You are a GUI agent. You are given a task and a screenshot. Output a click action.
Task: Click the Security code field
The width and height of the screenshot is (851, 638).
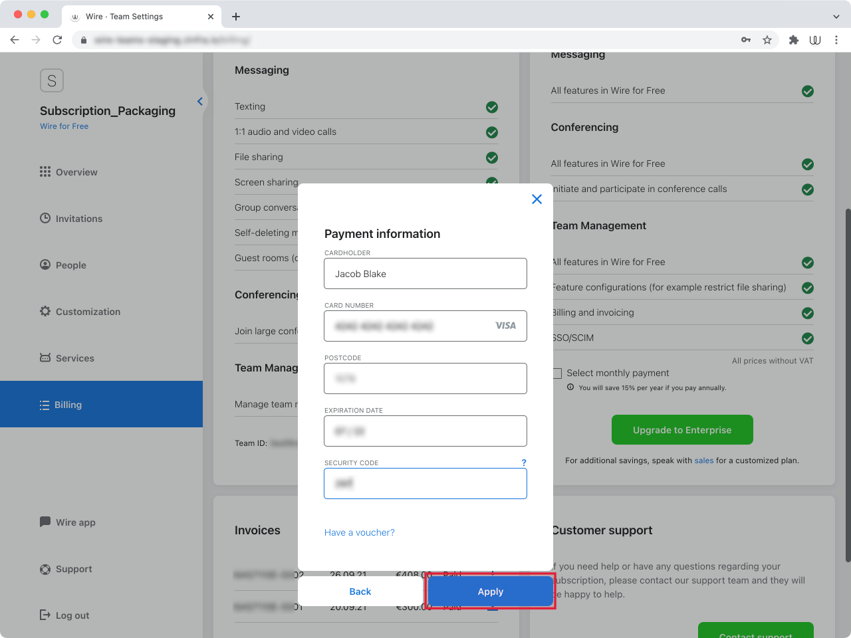(425, 484)
